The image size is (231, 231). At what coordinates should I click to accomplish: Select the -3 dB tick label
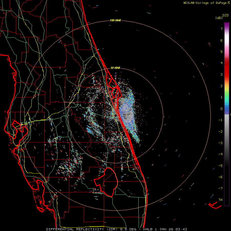pyautogui.click(x=220, y=143)
